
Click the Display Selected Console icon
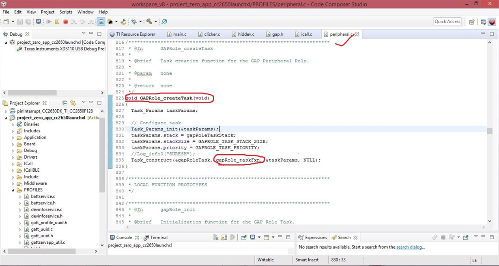(x=253, y=237)
